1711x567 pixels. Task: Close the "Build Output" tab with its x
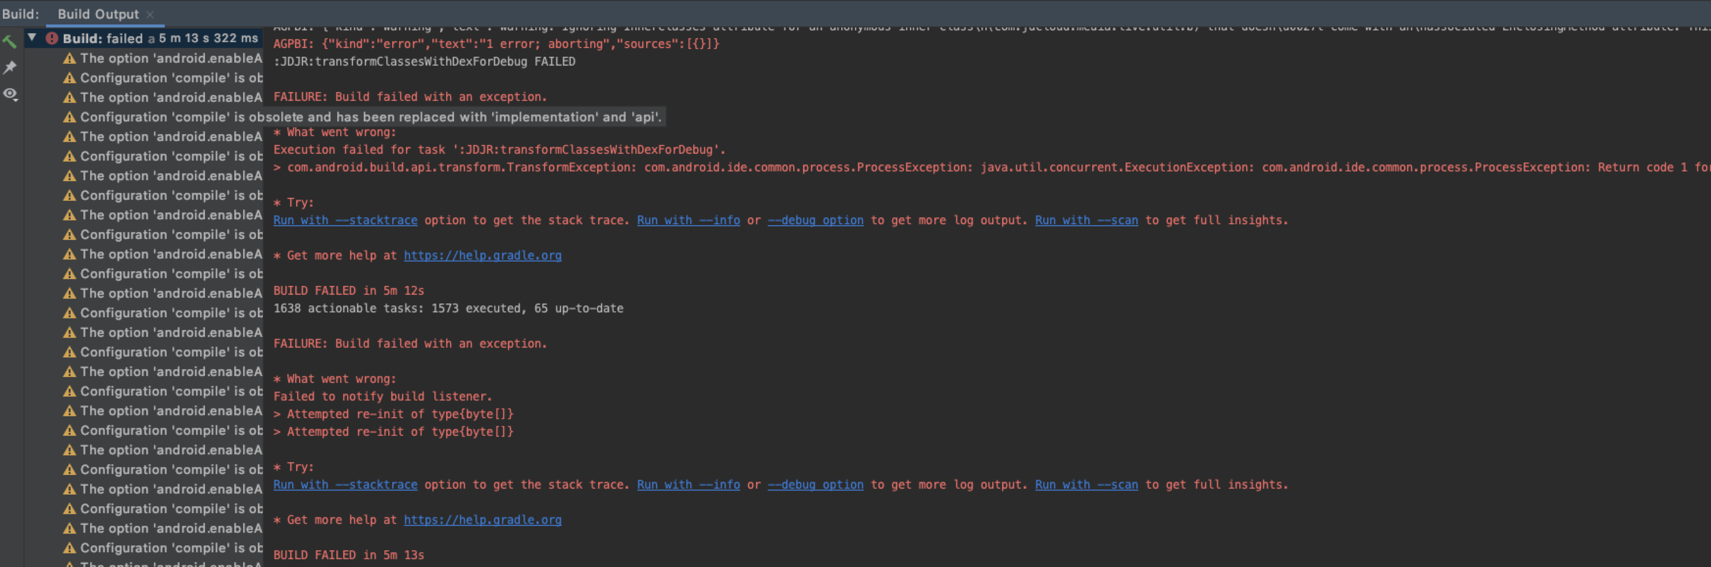point(150,13)
